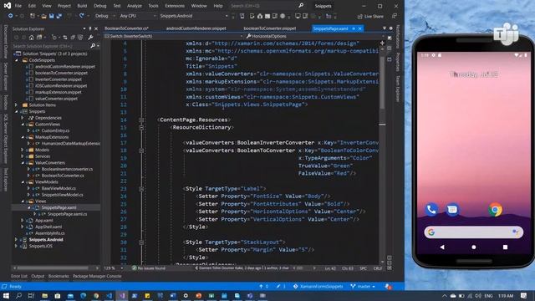Tap the emulator Google search bar
Screen dimensions: 535x301
tap(474, 232)
